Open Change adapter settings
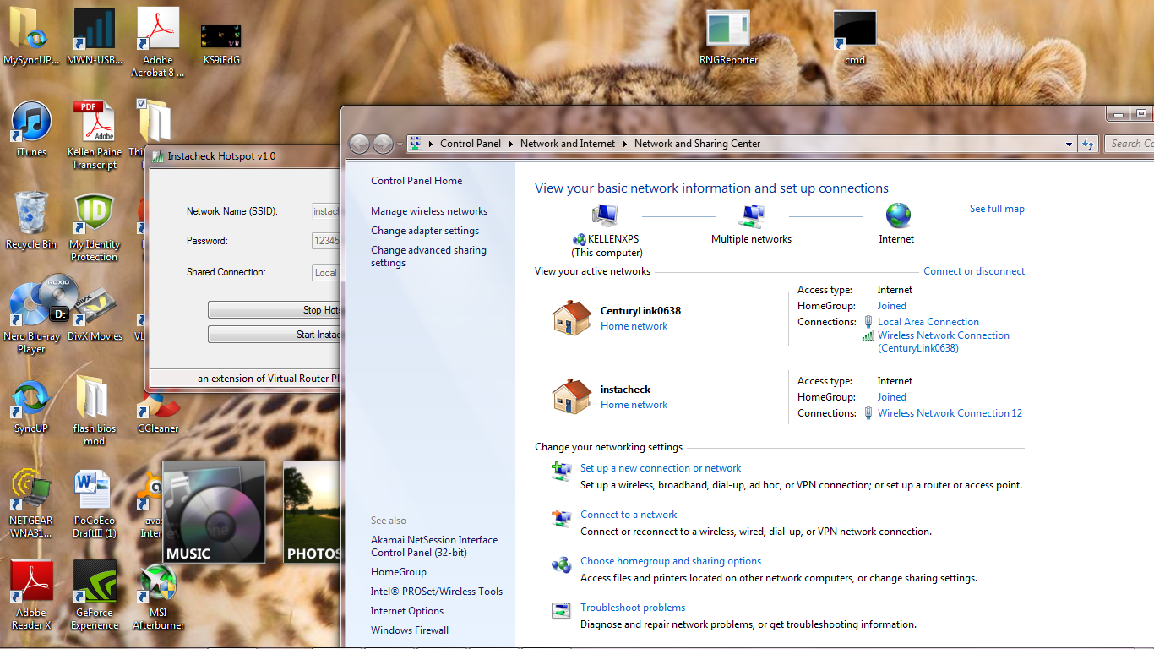Image resolution: width=1154 pixels, height=649 pixels. (425, 231)
